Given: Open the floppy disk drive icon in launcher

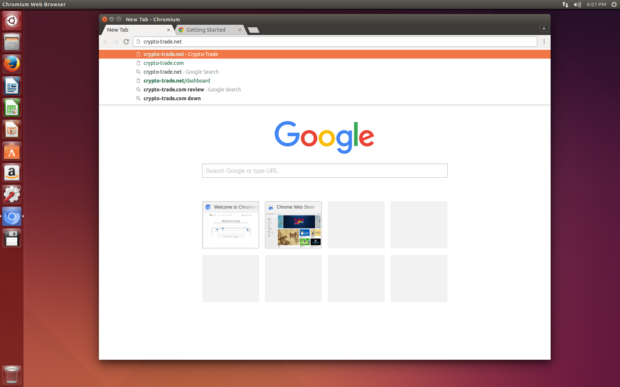Looking at the screenshot, I should (x=12, y=238).
